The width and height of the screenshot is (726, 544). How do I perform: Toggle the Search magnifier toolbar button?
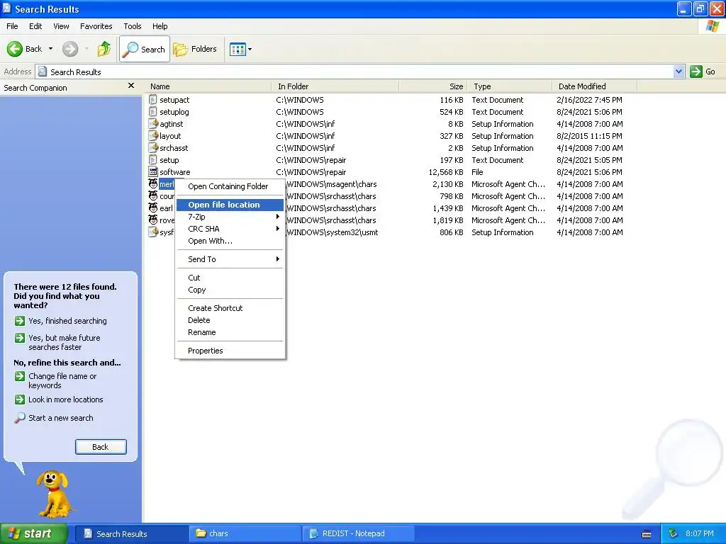(145, 49)
